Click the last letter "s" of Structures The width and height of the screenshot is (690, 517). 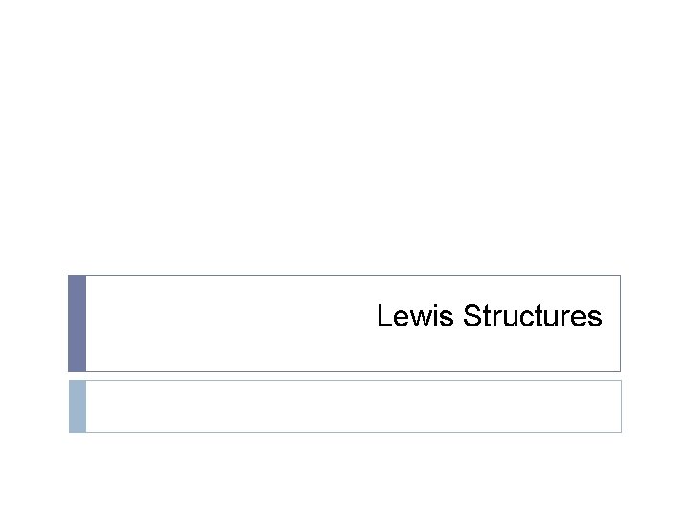[x=595, y=318]
